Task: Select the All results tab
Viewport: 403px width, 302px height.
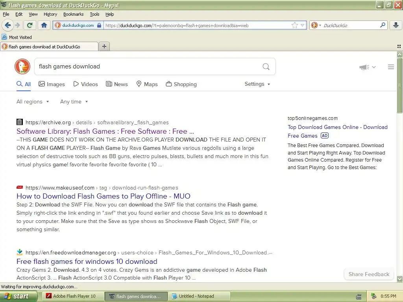Action: (x=24, y=84)
